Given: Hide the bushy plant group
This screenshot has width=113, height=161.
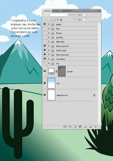Looking at the screenshot, I should pos(45,50).
